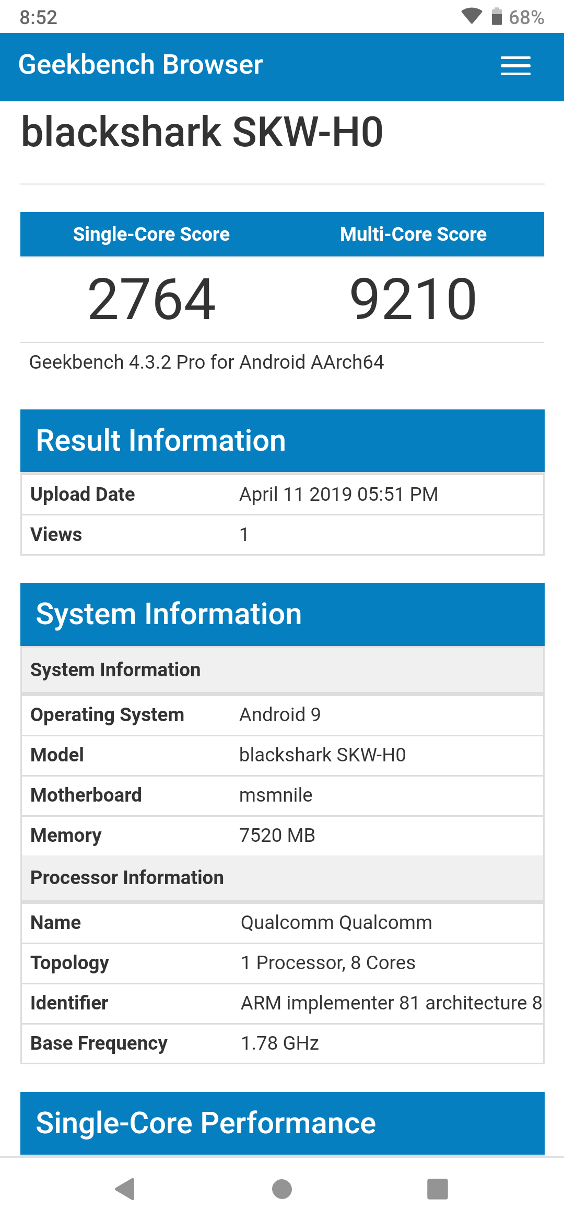Select the Upload Date row
564x1222 pixels.
tap(282, 495)
